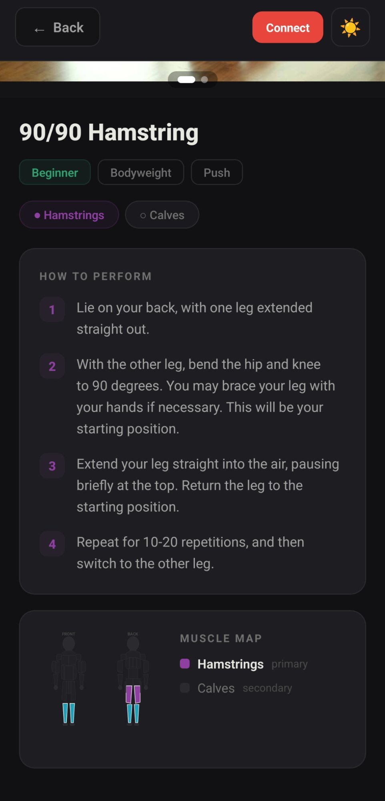This screenshot has height=801, width=385.
Task: Enable the Beginner difficulty tag
Action: pos(54,172)
